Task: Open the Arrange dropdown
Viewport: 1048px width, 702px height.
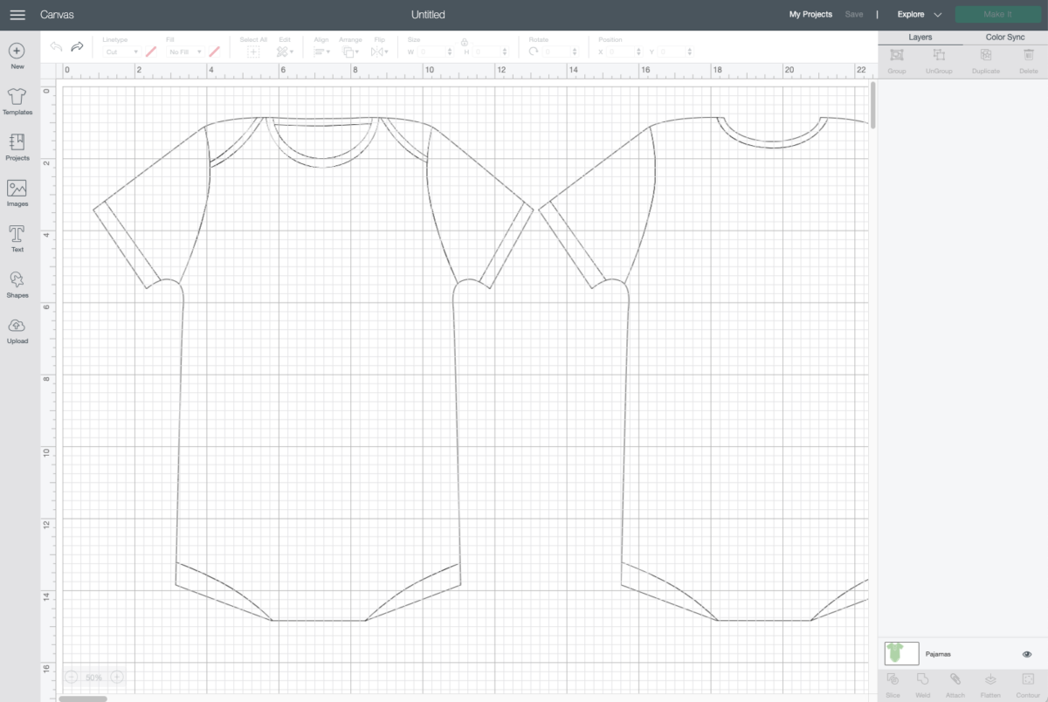Action: (x=350, y=52)
